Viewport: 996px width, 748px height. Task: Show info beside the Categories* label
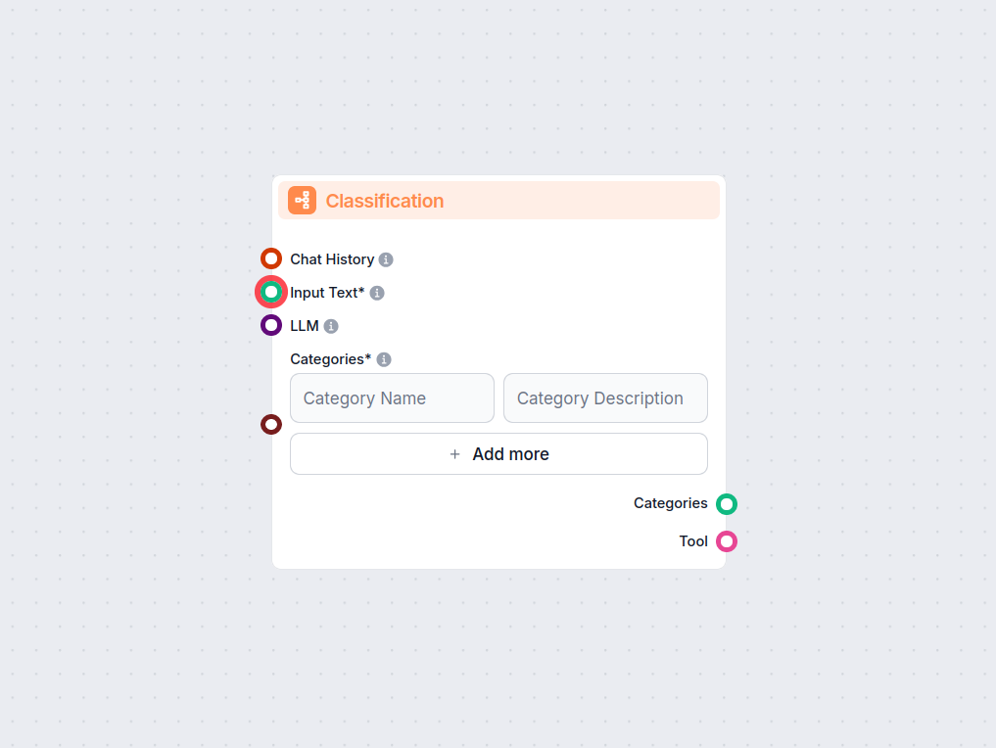tap(384, 359)
